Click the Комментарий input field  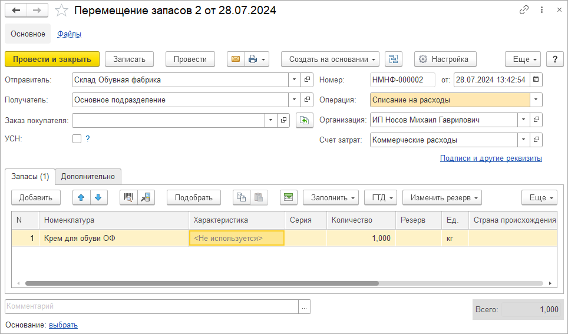click(151, 306)
